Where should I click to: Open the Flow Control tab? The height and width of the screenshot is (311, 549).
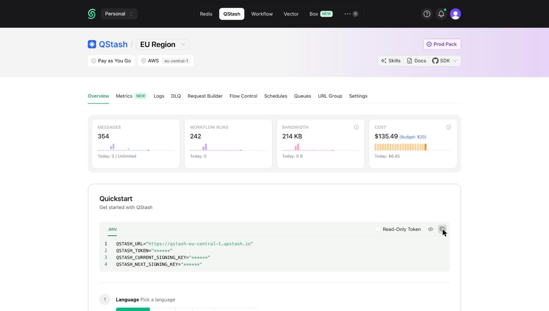click(243, 96)
